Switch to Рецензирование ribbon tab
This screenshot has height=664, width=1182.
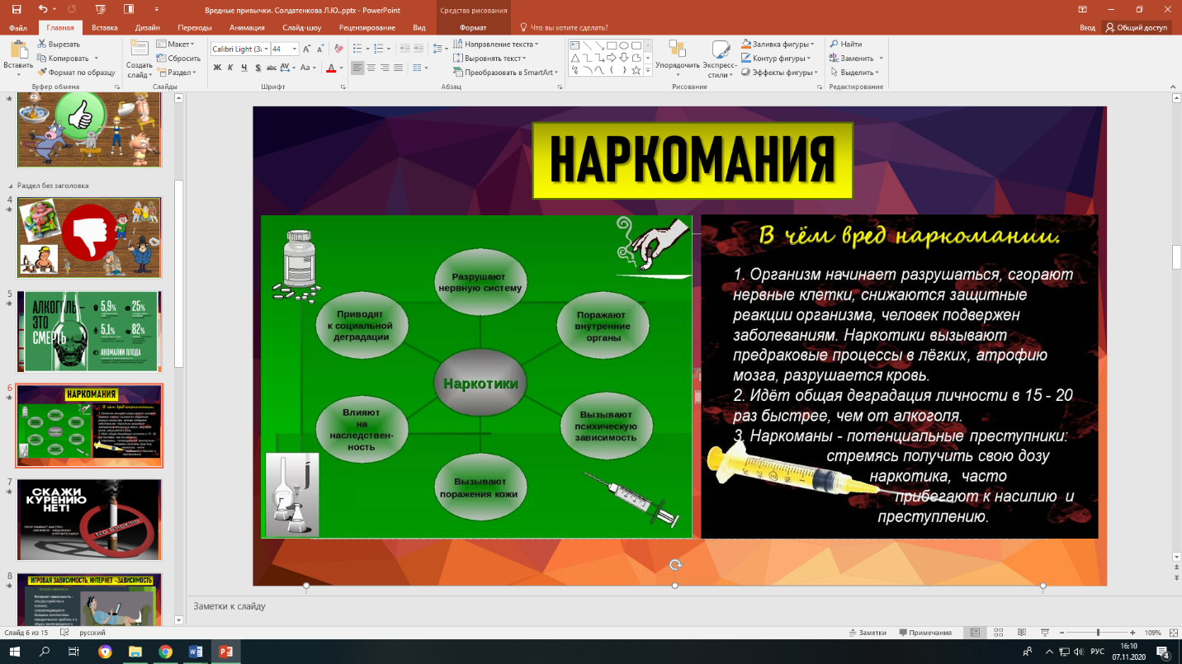coord(366,27)
